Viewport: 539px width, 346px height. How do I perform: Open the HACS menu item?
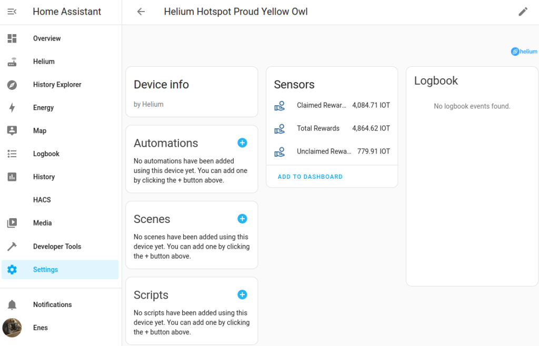[61, 200]
